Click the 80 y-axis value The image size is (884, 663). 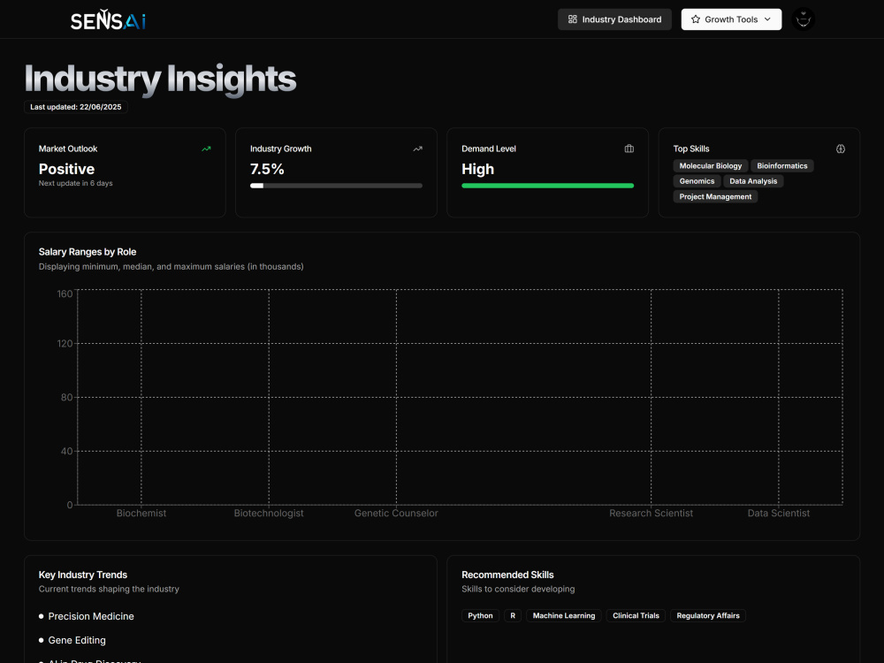click(66, 398)
